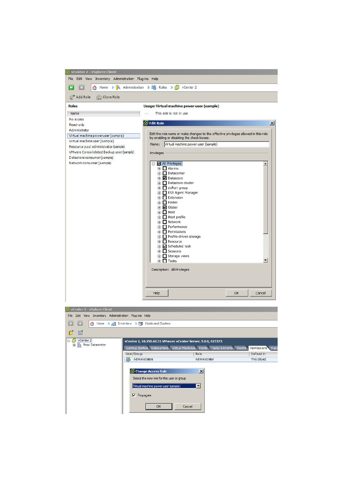
Task: Uncheck the Global privilege checkbox
Action: pos(164,207)
